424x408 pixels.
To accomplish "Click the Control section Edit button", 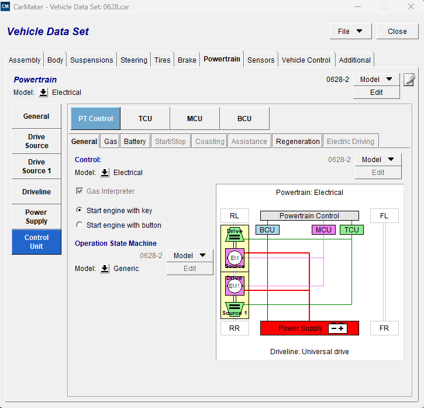I will (378, 173).
